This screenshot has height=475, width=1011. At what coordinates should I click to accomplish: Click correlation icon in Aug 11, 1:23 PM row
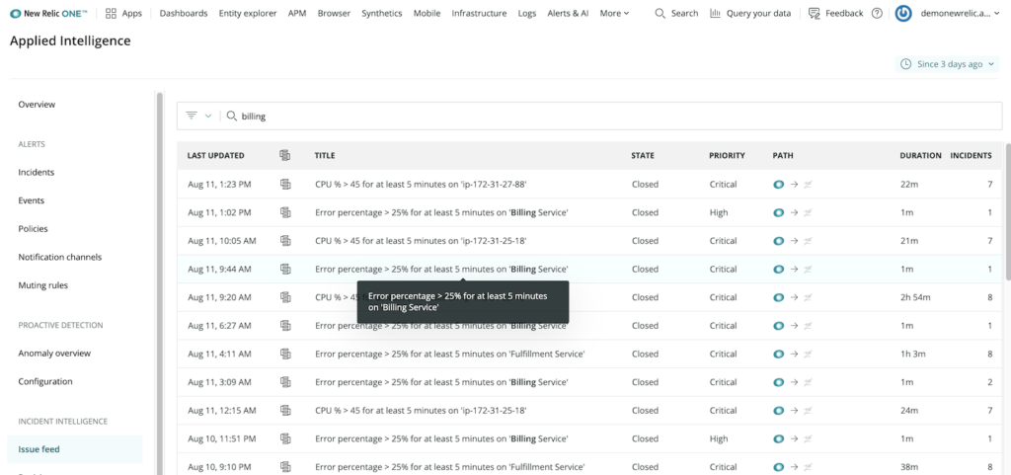285,185
